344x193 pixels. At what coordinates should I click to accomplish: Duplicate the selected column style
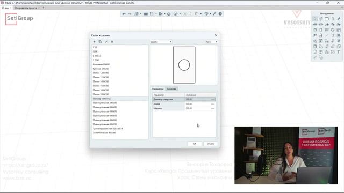100,42
